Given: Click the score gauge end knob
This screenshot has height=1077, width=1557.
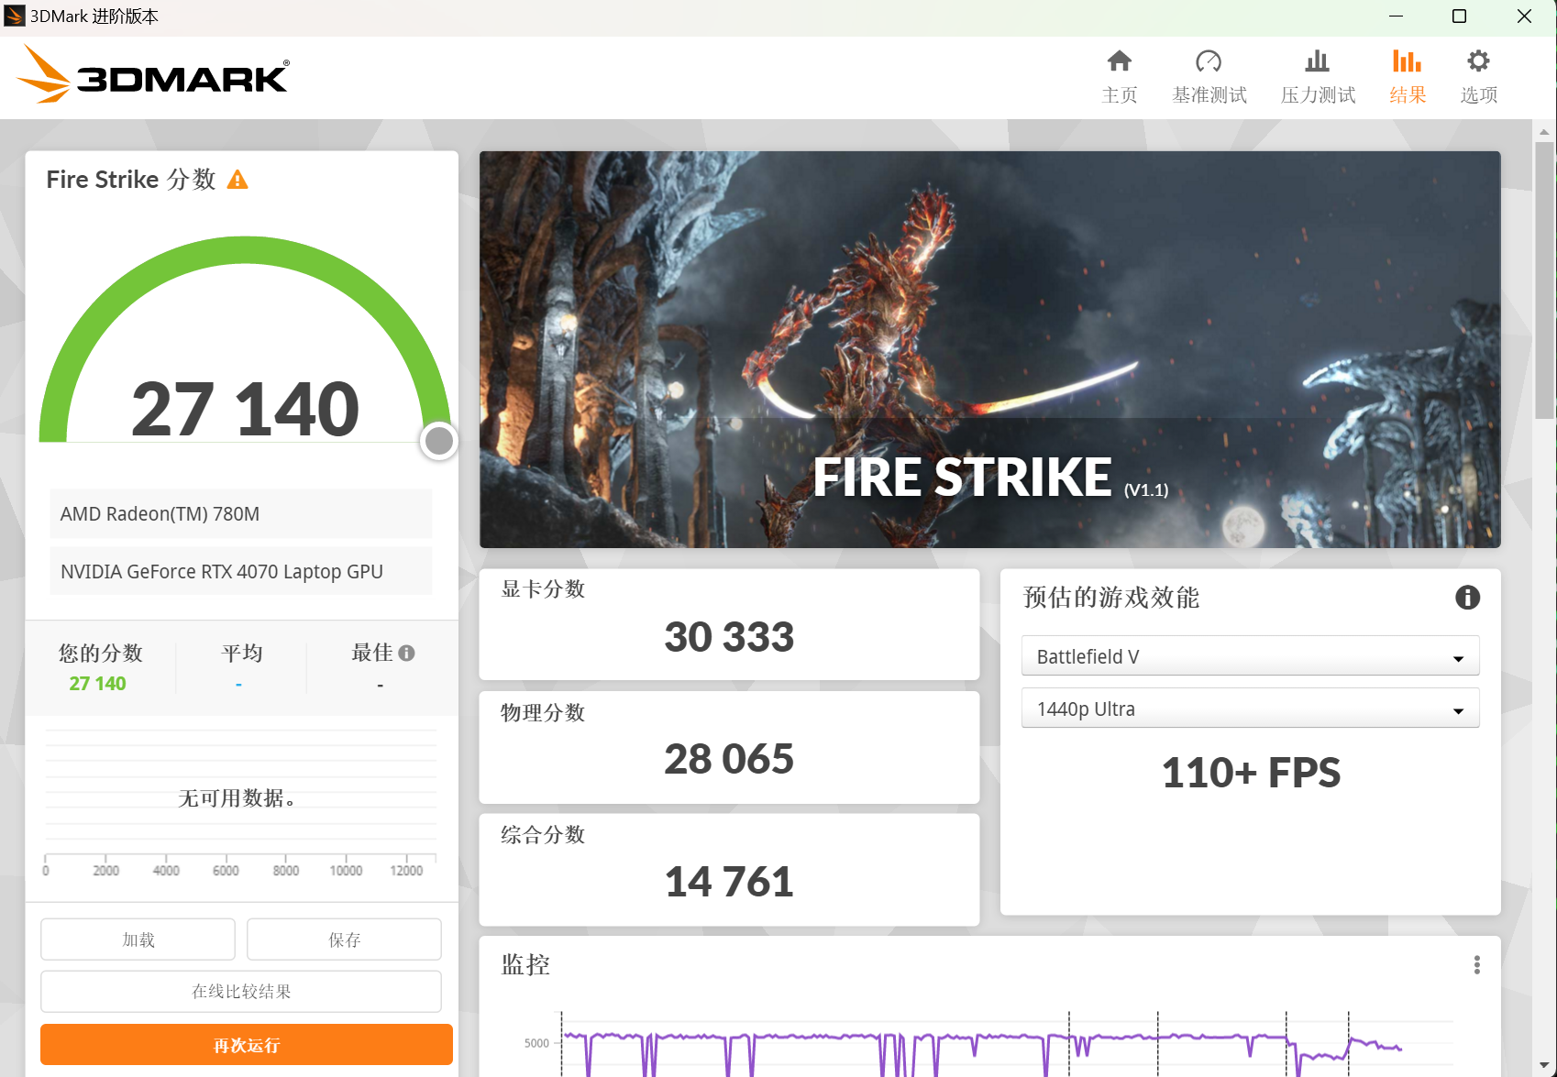Looking at the screenshot, I should 439,441.
